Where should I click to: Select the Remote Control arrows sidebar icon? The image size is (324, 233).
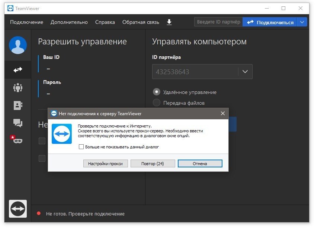[18, 70]
